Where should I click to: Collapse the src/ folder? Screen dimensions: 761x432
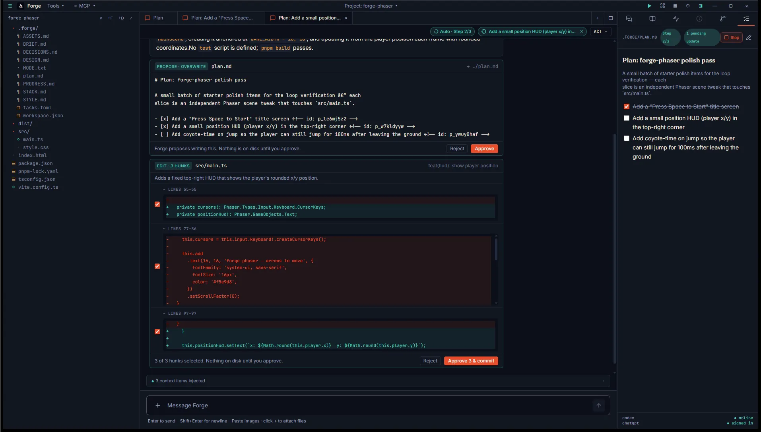coord(24,132)
